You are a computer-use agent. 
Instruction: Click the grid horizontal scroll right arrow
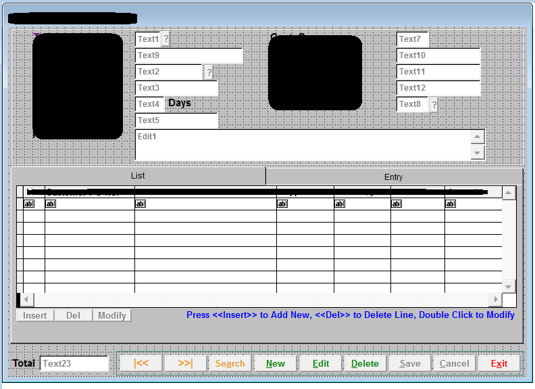pyautogui.click(x=495, y=300)
